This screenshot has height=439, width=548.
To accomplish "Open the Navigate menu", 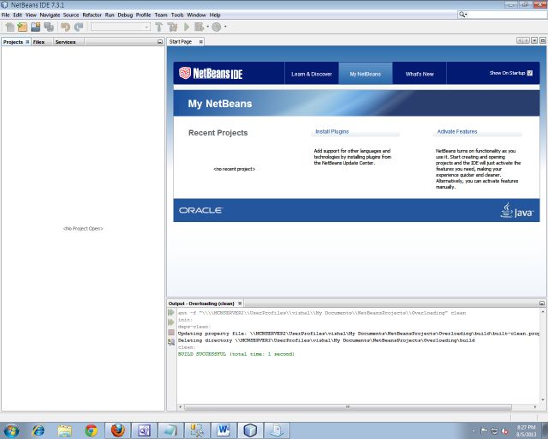I will [50, 15].
